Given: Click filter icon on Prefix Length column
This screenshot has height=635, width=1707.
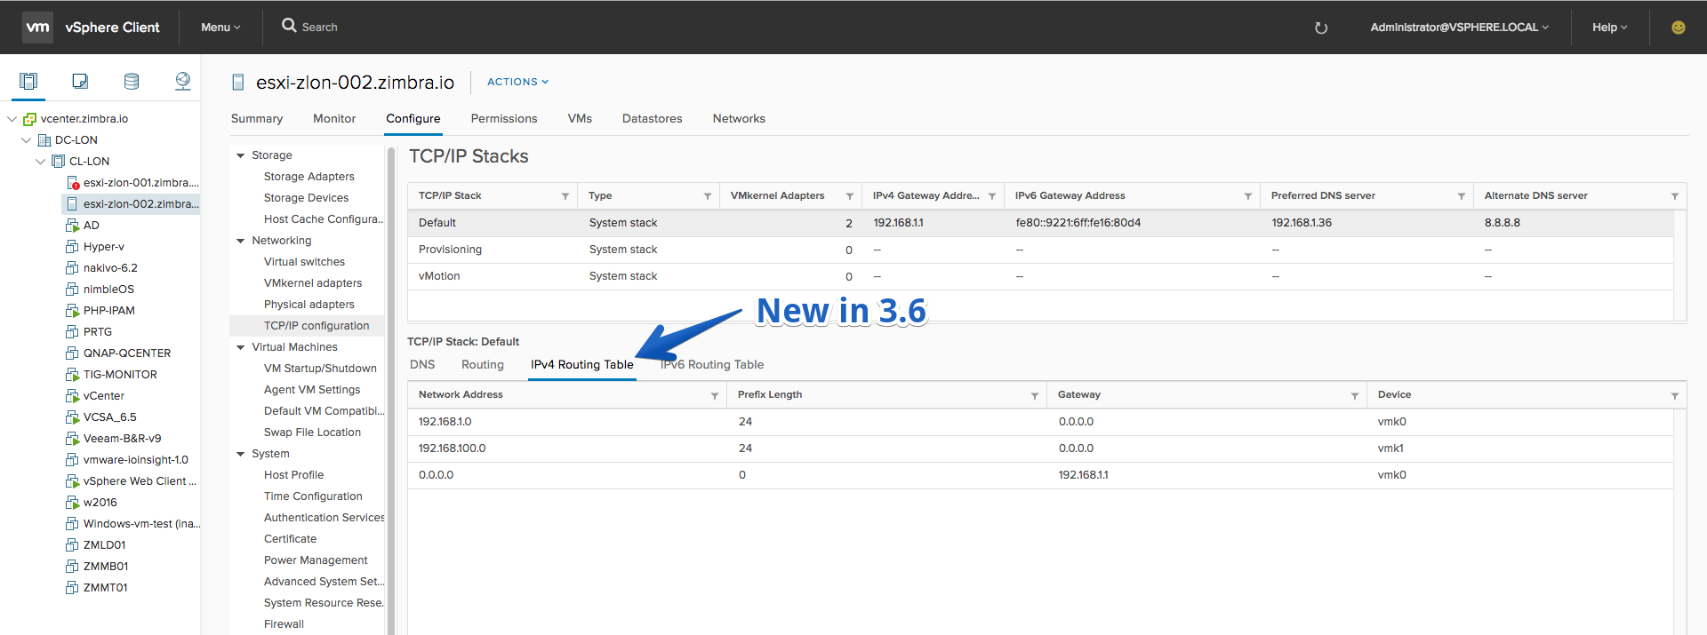Looking at the screenshot, I should pos(1035,396).
